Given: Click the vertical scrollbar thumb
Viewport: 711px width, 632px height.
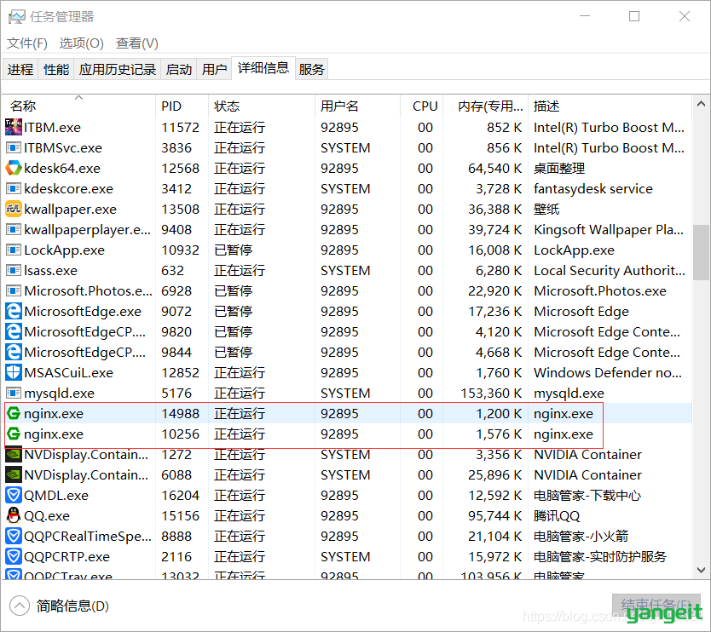Looking at the screenshot, I should pos(701,253).
